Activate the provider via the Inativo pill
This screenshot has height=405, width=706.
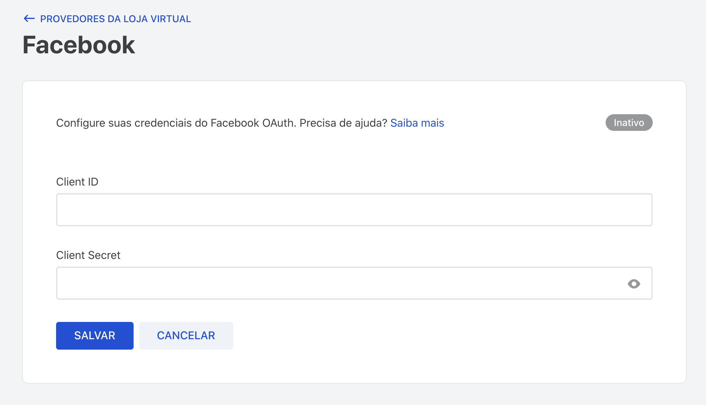(628, 123)
